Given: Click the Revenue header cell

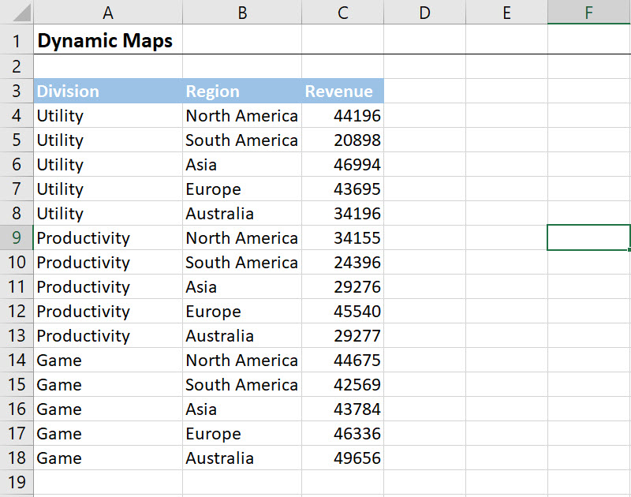Looking at the screenshot, I should click(340, 91).
